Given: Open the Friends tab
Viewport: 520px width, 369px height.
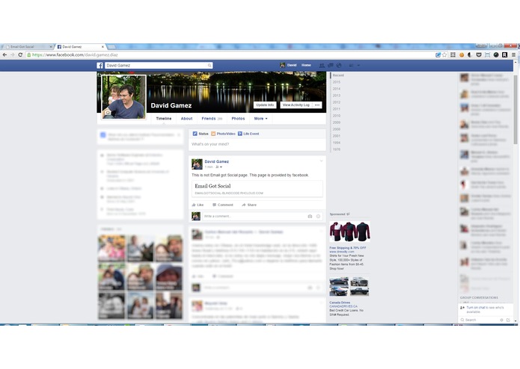Looking at the screenshot, I should [x=212, y=119].
